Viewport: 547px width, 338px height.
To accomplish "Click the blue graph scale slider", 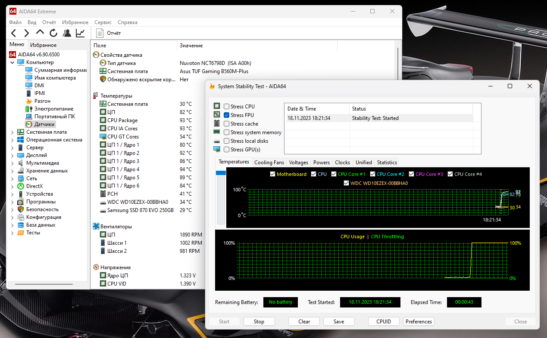I will [221, 173].
